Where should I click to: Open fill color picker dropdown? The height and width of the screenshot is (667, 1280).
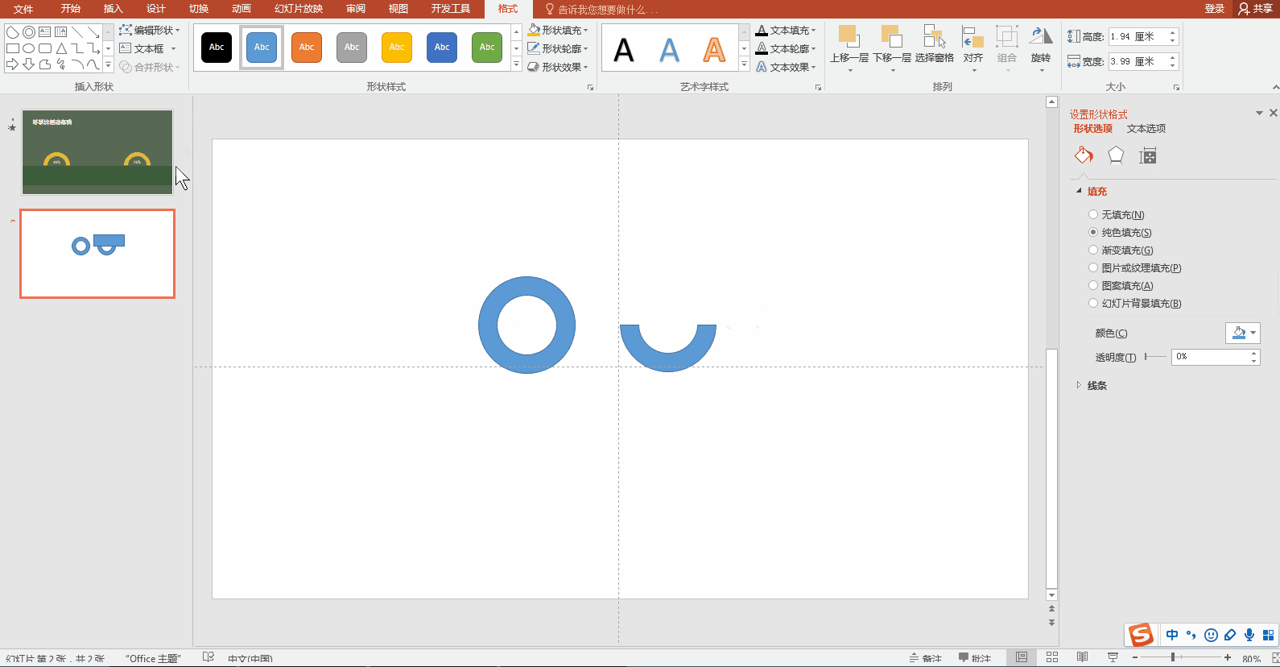1243,333
